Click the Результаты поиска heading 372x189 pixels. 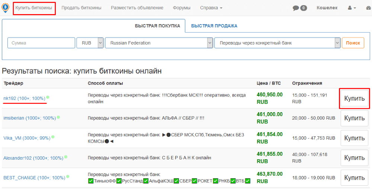[81, 71]
